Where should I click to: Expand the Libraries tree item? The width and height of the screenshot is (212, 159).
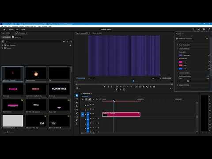(x=3, y=48)
